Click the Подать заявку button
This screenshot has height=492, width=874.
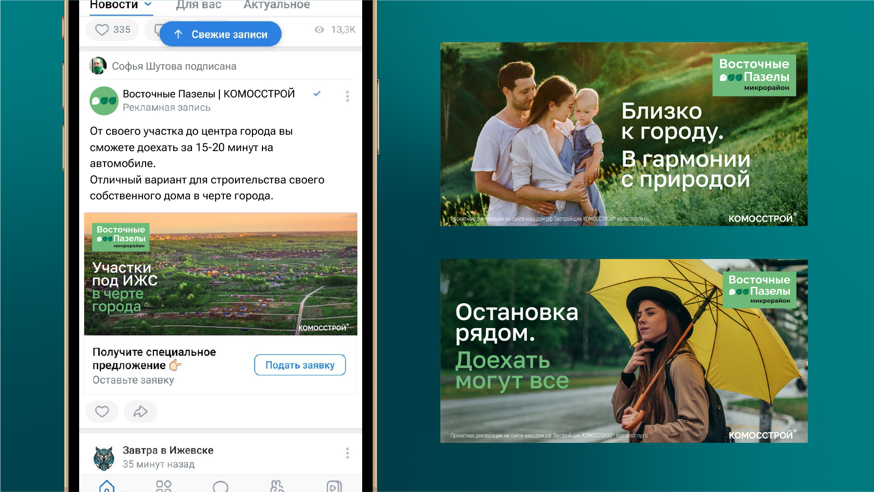point(300,365)
